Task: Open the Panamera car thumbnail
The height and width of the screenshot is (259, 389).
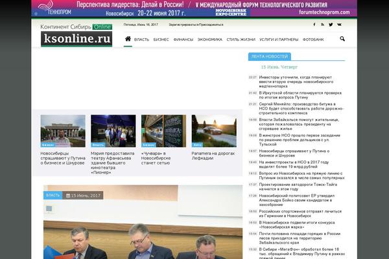Action: coord(214,131)
